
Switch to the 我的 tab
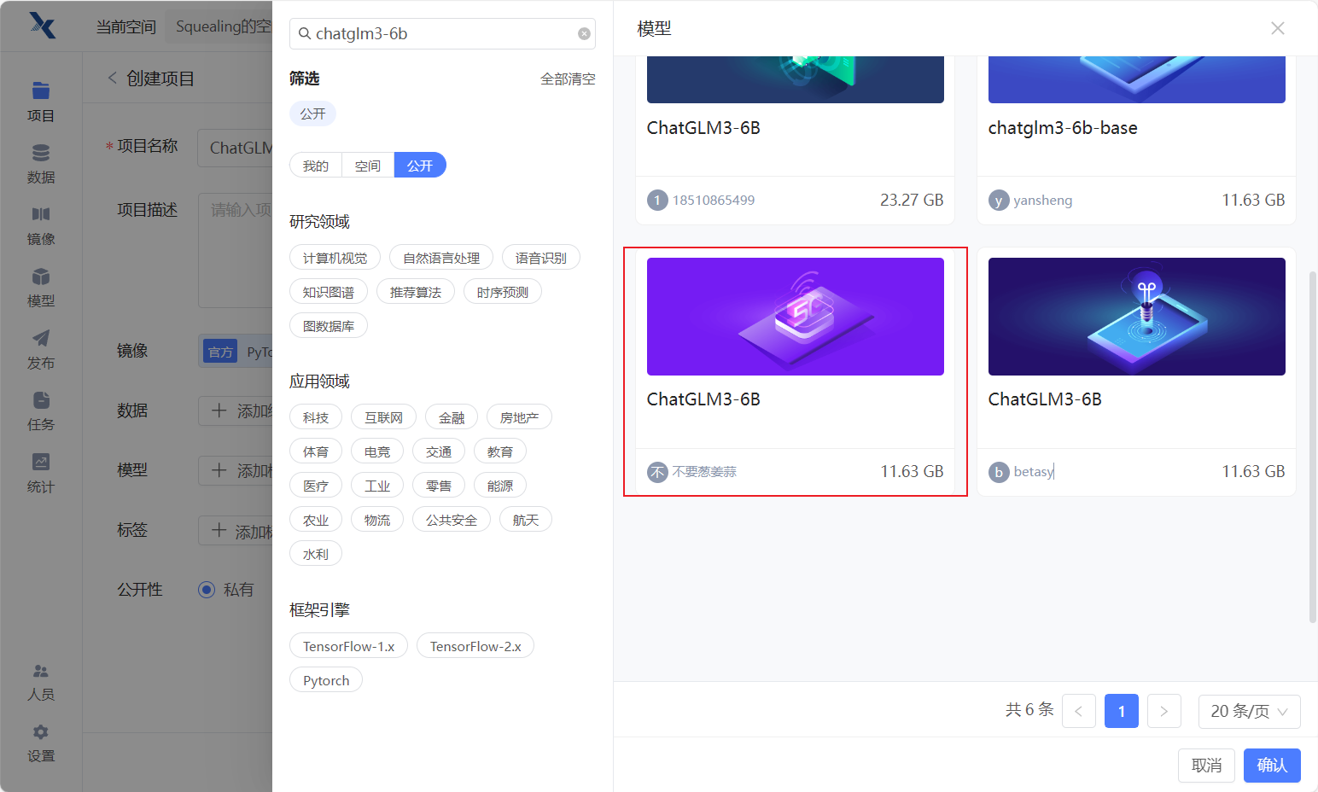tap(315, 166)
